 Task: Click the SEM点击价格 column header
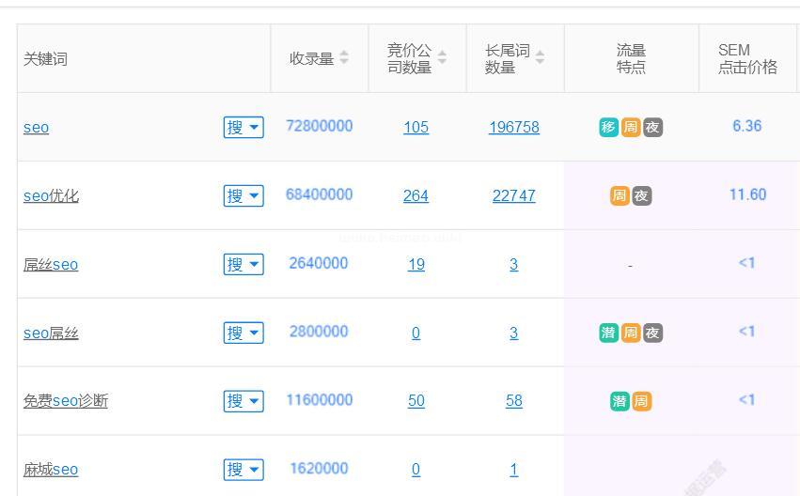pyautogui.click(x=746, y=58)
